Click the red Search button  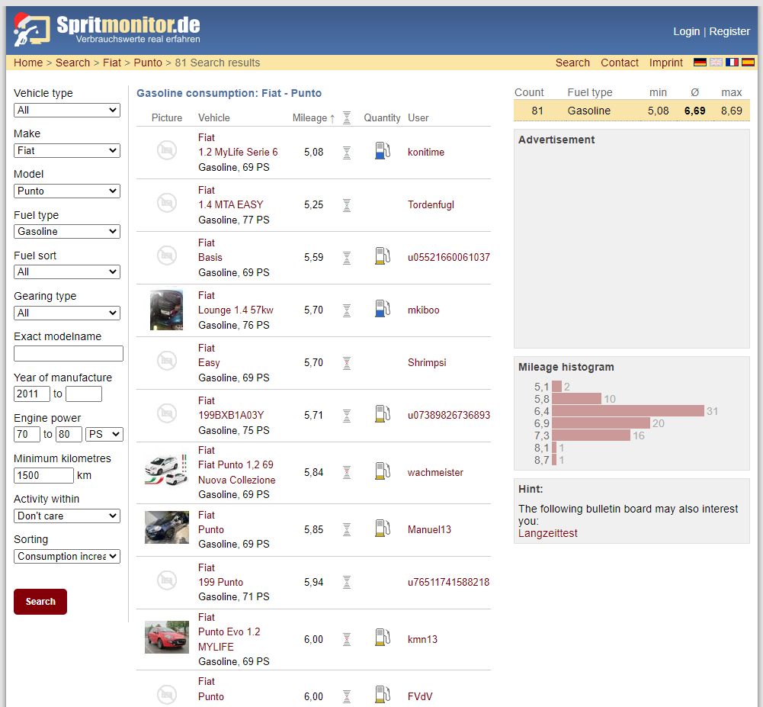click(40, 601)
